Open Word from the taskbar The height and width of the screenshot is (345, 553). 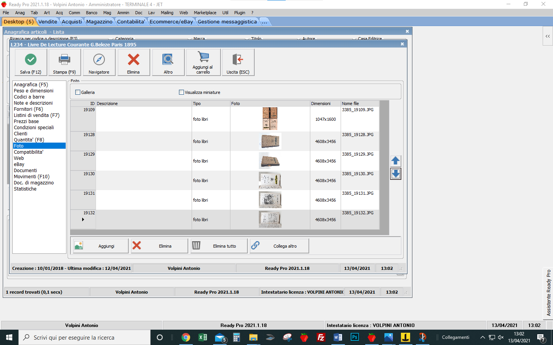[x=338, y=337]
